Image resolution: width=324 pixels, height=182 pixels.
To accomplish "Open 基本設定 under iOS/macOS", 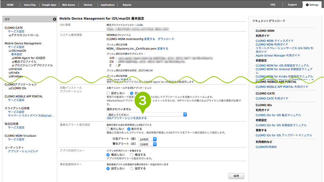I will click(16, 54).
